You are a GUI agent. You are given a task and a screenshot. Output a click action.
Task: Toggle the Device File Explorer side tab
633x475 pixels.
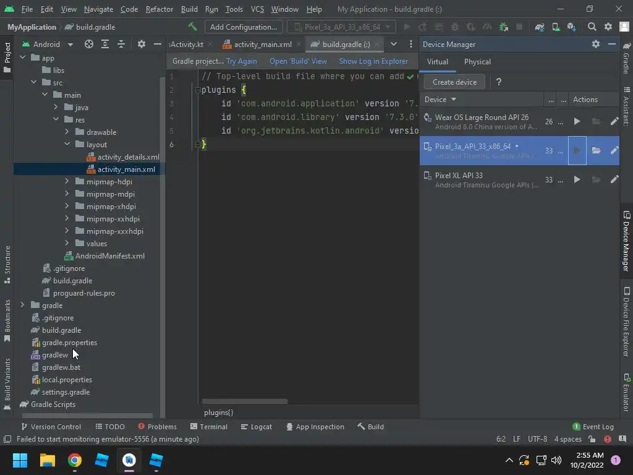point(626,322)
